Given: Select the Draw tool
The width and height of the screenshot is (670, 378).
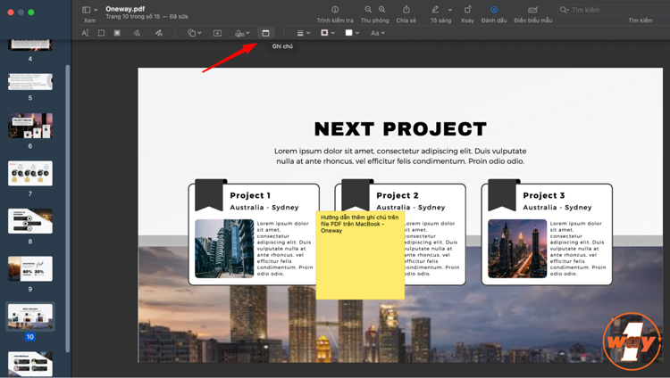Looking at the screenshot, I should (x=159, y=33).
